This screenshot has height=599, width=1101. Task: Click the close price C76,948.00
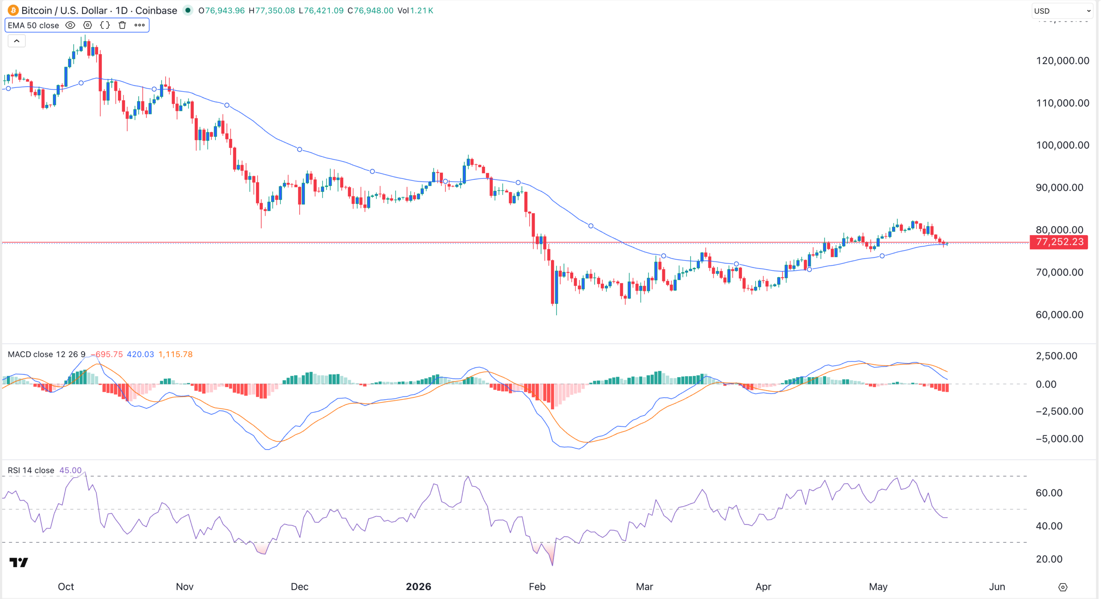coord(370,10)
